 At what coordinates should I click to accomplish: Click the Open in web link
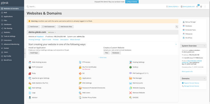tap(46, 40)
